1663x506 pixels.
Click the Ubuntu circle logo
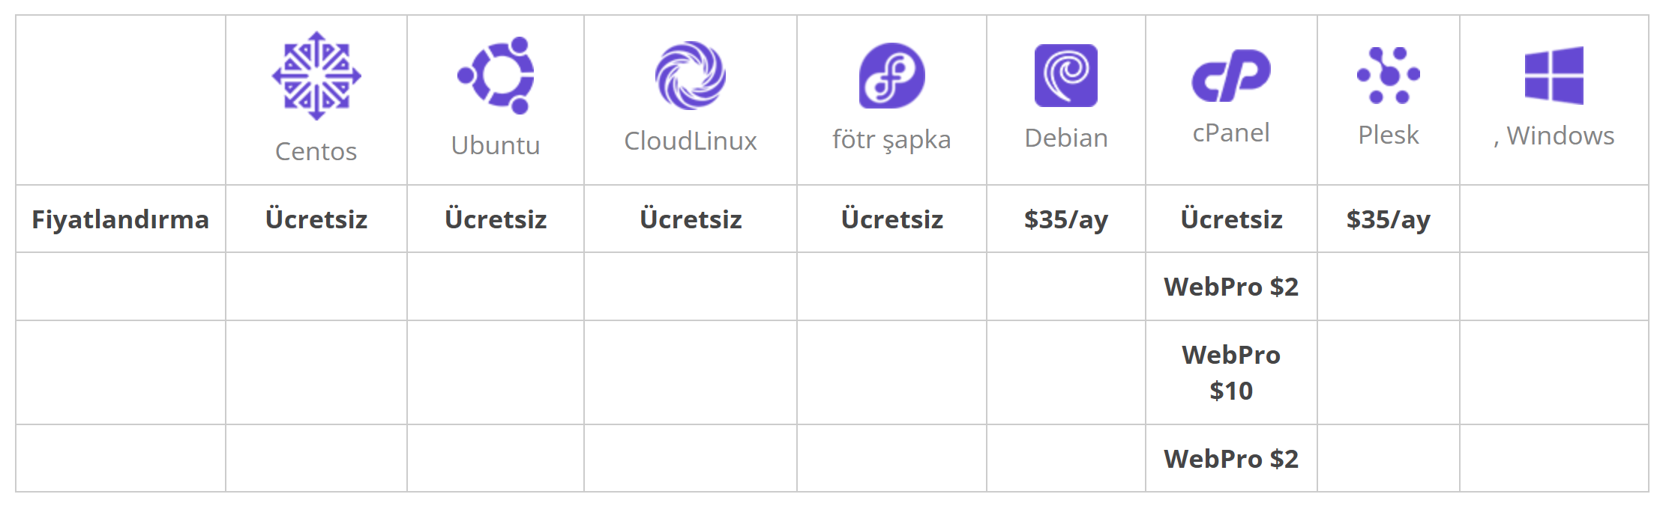(x=496, y=75)
